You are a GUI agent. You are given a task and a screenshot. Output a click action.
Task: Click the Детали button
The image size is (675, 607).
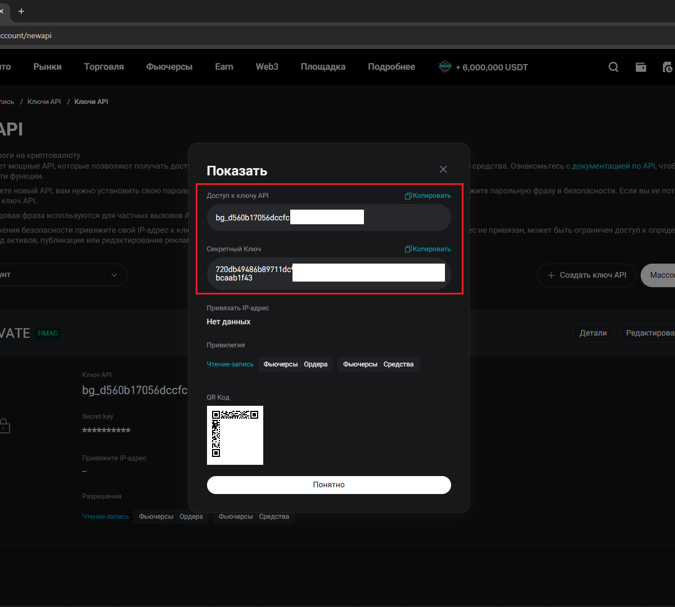593,333
